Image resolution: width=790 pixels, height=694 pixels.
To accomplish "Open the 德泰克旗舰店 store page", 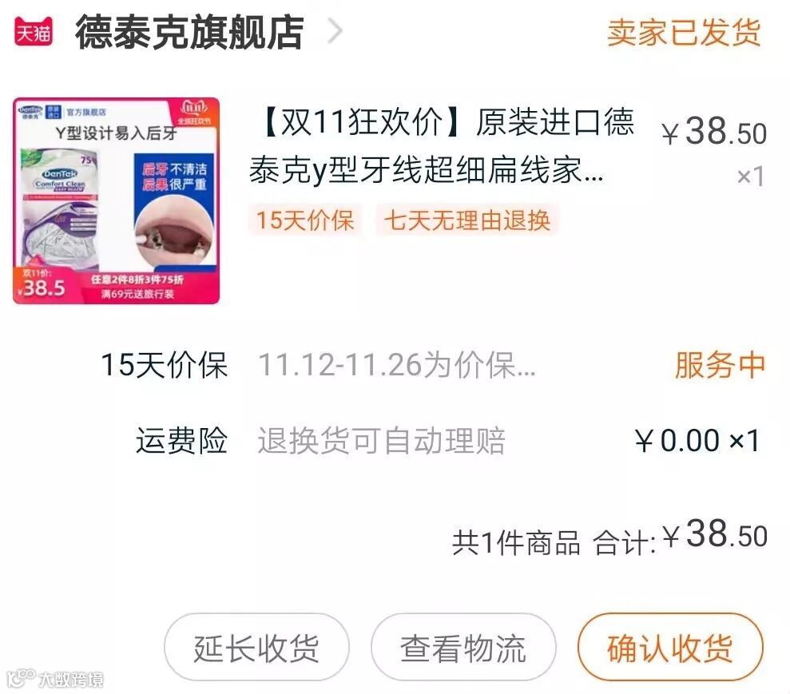I will tap(189, 32).
